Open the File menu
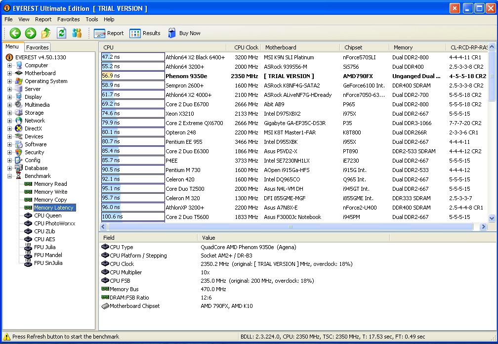This screenshot has width=498, height=344. tap(8, 19)
